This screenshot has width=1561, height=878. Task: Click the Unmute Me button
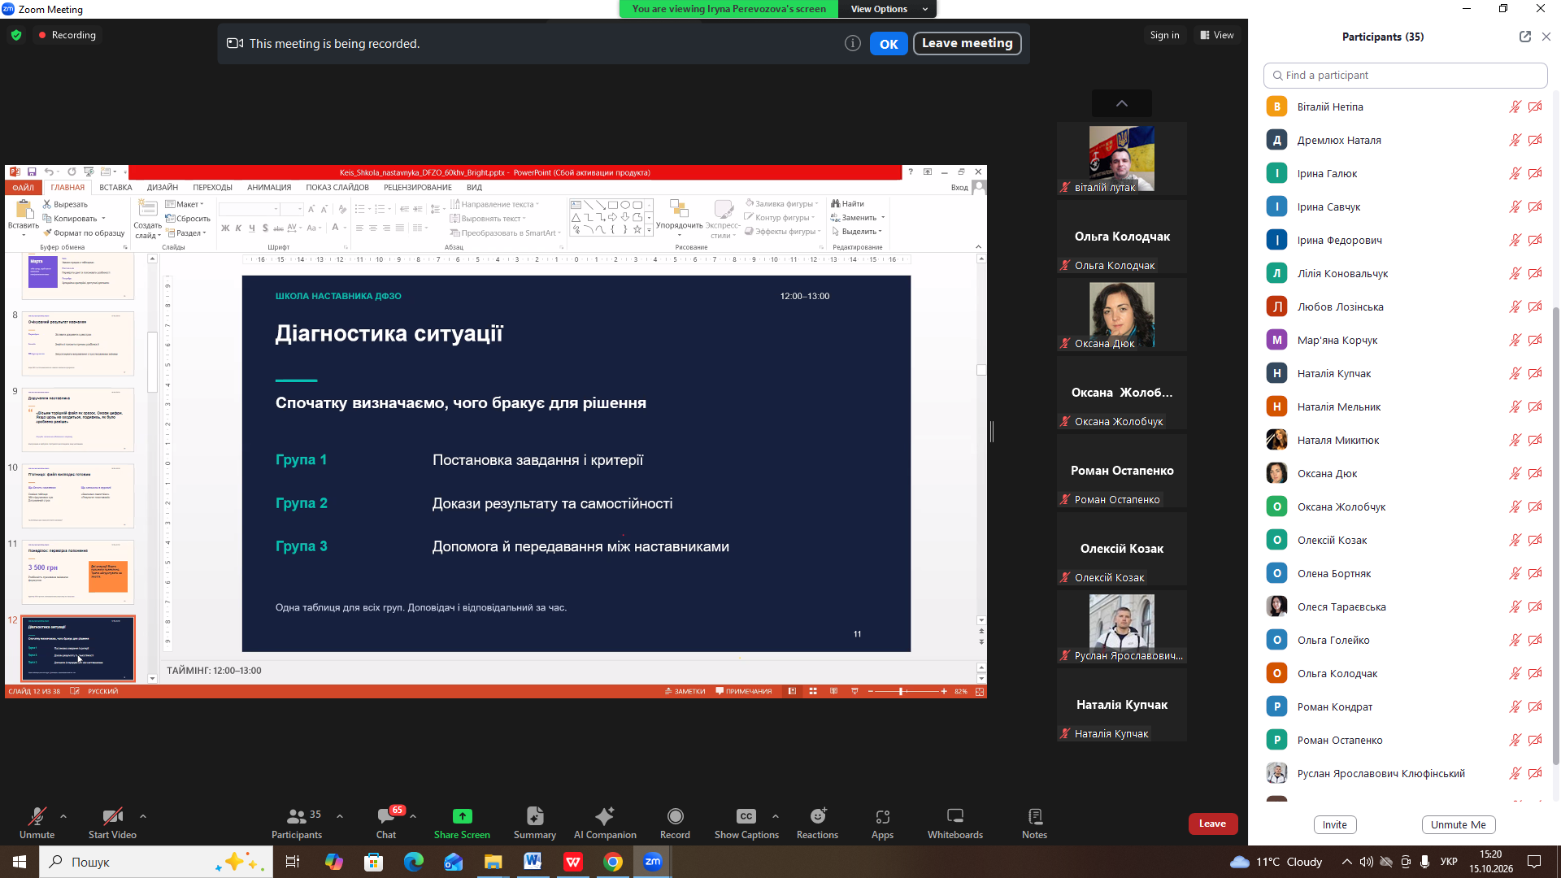click(1459, 824)
